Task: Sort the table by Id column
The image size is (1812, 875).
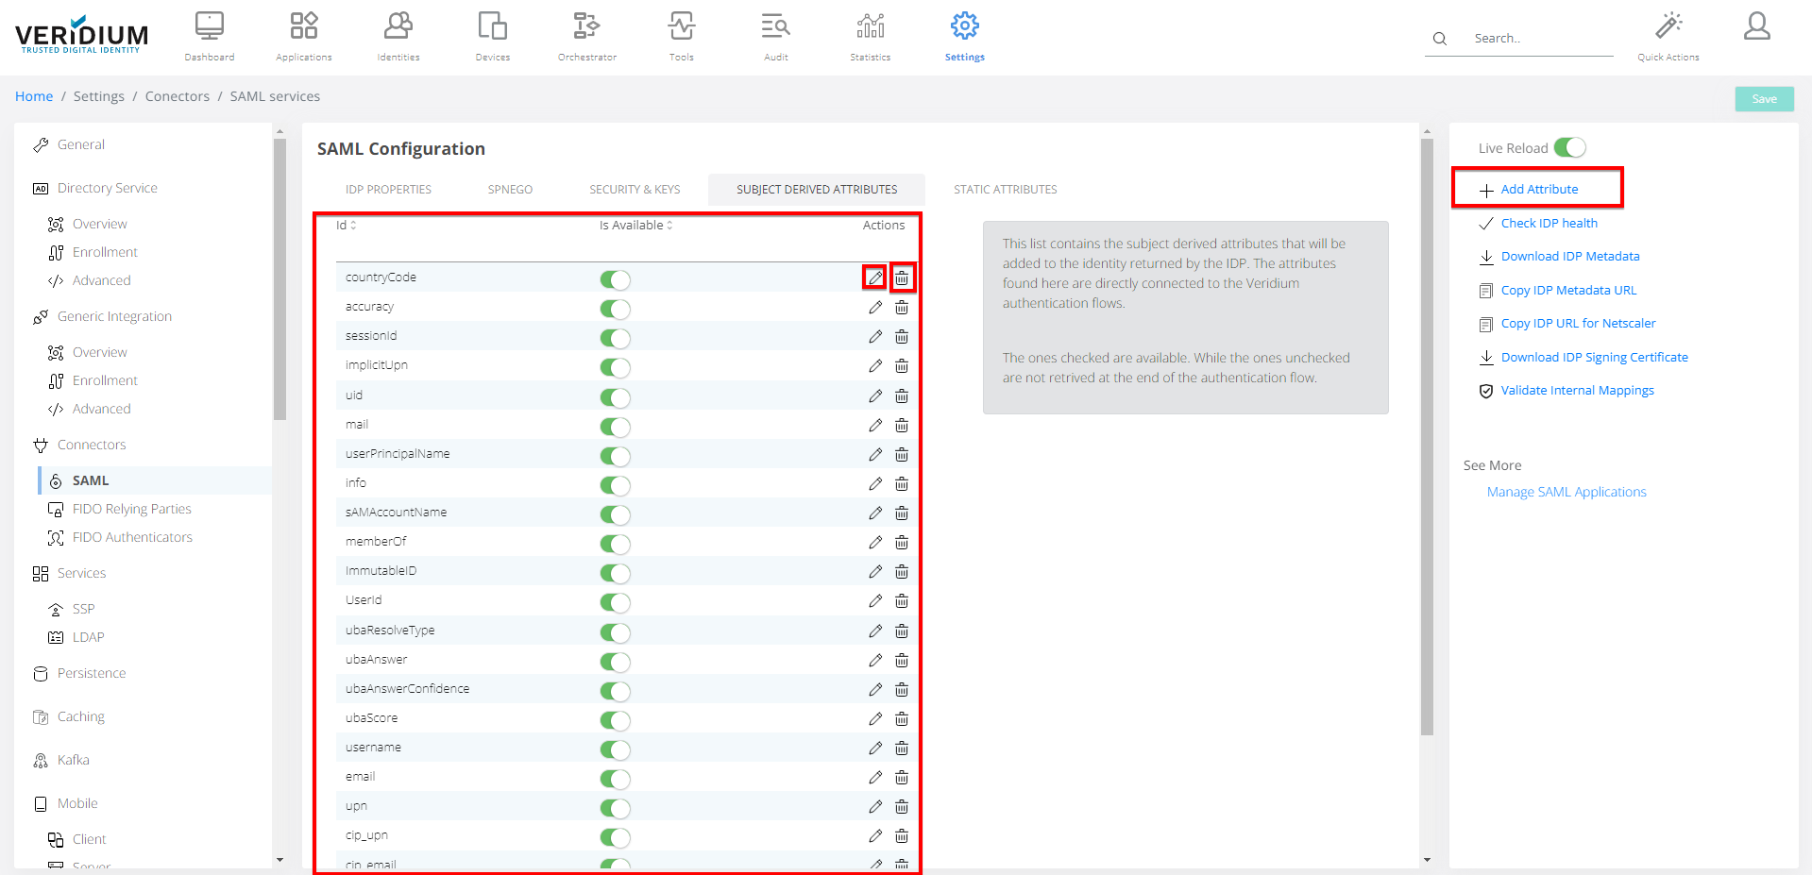Action: pyautogui.click(x=346, y=226)
